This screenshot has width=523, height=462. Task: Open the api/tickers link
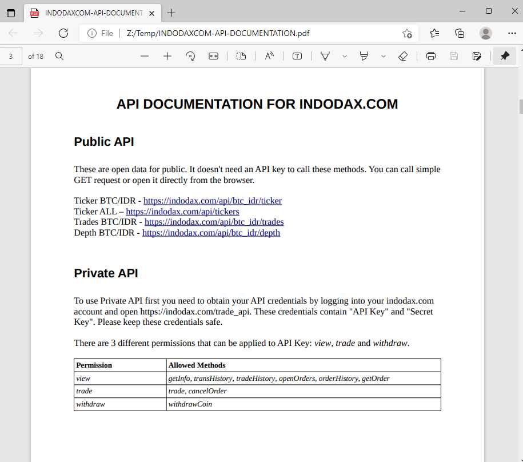(x=182, y=212)
